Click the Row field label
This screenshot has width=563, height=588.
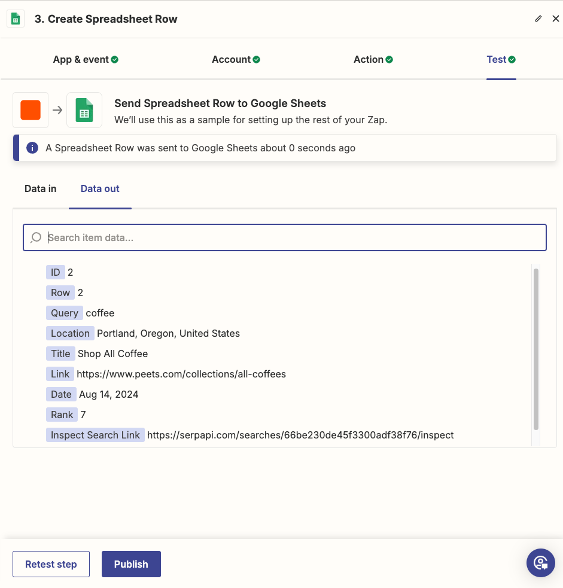[x=60, y=293]
